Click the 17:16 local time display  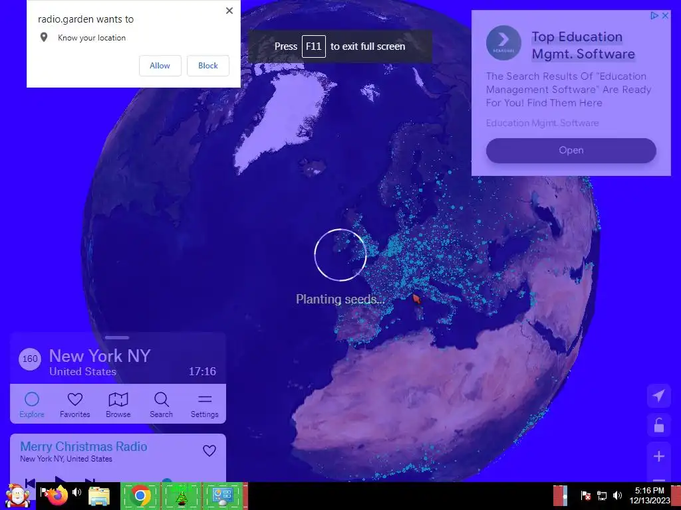click(x=202, y=372)
